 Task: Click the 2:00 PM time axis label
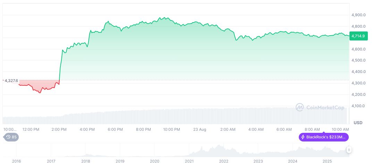tap(59, 129)
